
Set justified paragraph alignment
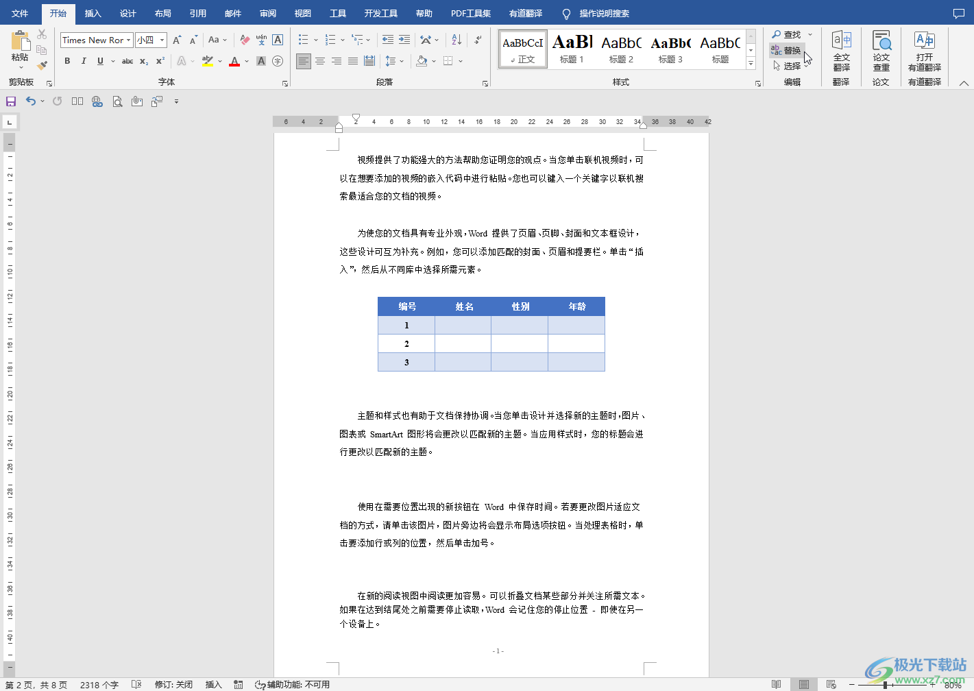(353, 61)
